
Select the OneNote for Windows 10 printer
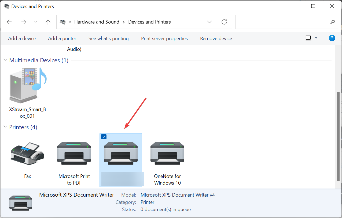click(x=167, y=153)
